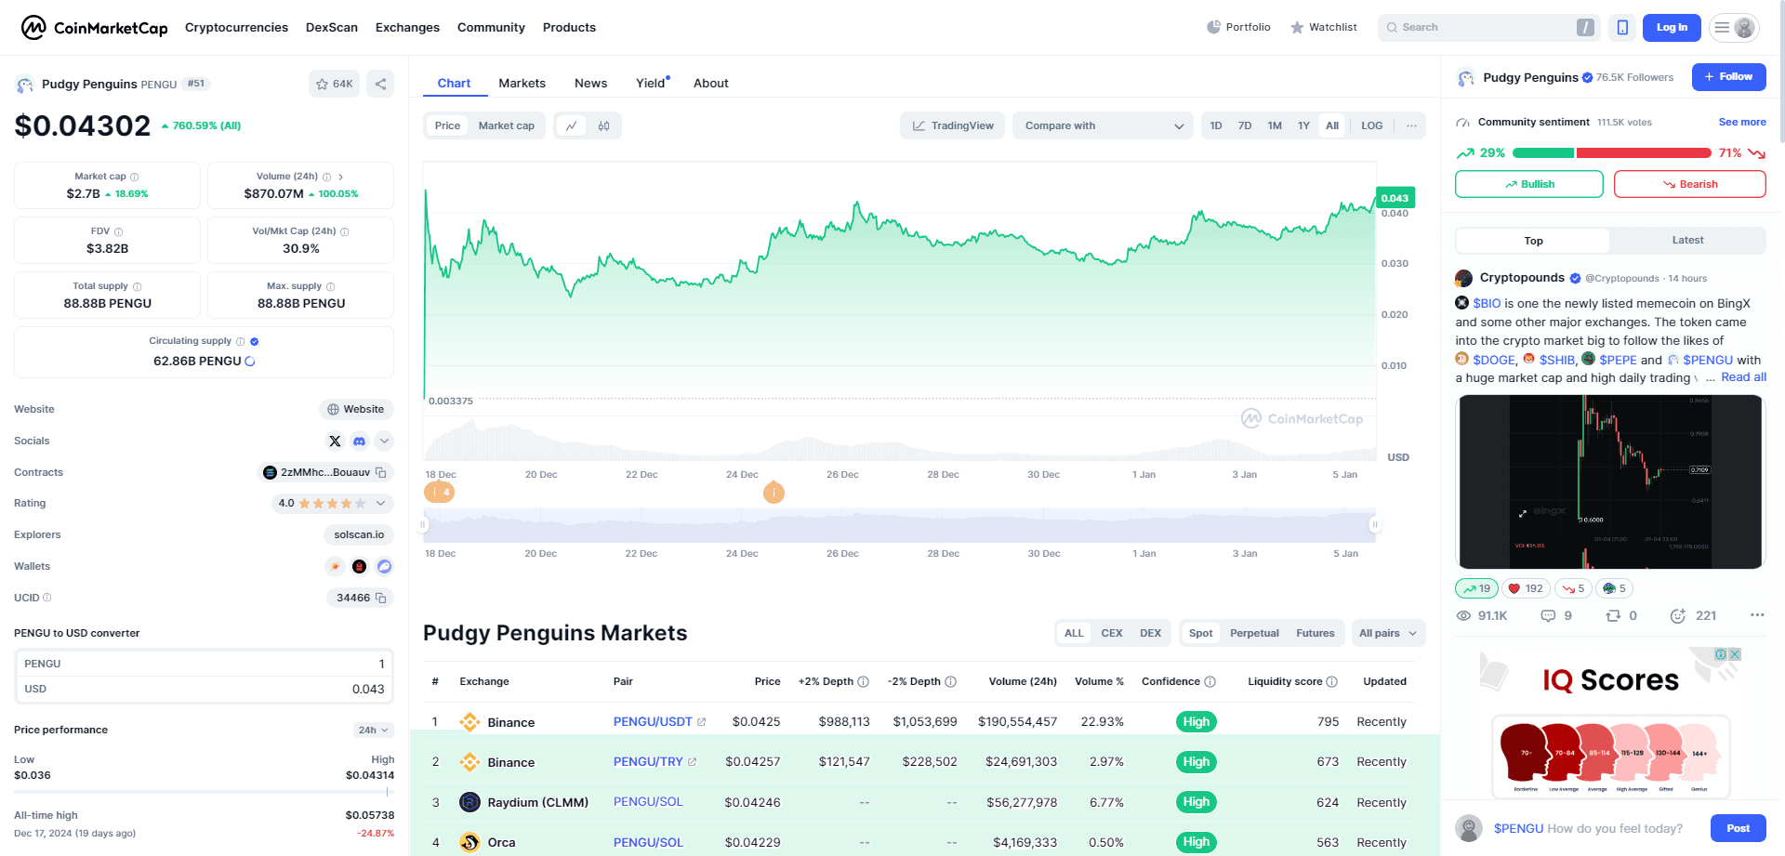Switch to line chart icon
1785x856 pixels.
571,125
